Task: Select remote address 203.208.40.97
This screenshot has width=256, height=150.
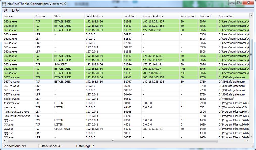Action: click(152, 69)
